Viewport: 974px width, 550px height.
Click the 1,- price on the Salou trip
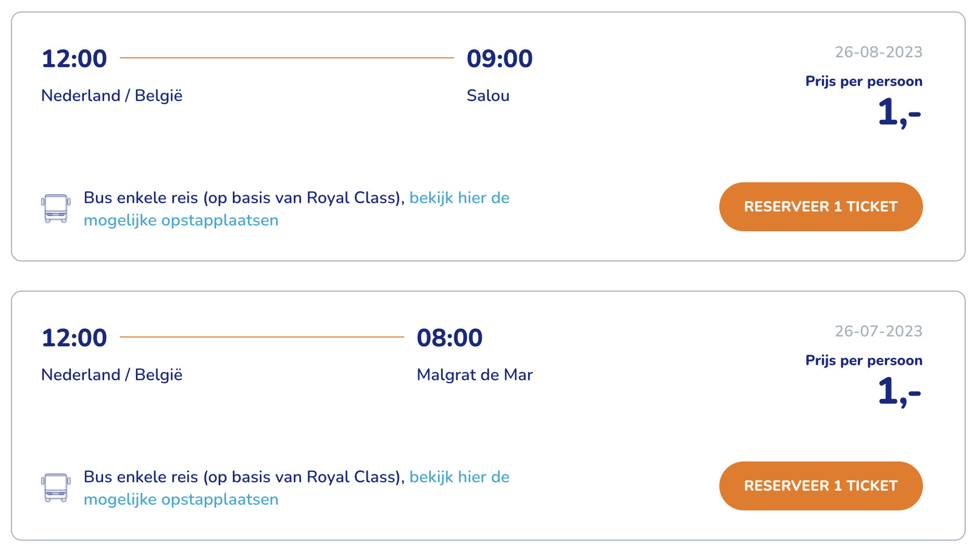(x=900, y=113)
